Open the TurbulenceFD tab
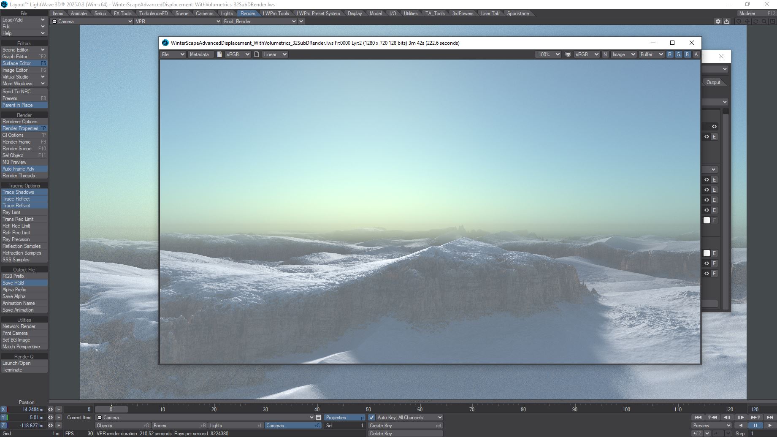Viewport: 777px width, 437px height. [x=153, y=14]
